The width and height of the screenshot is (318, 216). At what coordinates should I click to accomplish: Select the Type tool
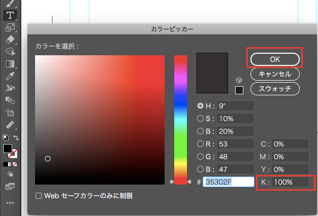(10, 15)
